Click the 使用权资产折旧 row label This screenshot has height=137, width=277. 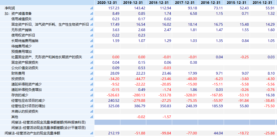pyautogui.click(x=23, y=35)
